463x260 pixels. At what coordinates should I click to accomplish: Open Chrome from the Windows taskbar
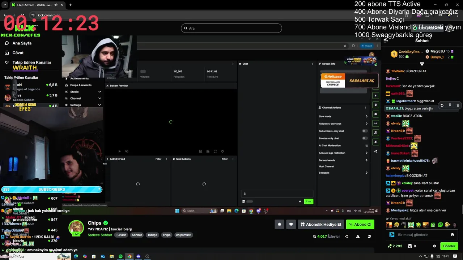[x=129, y=256]
